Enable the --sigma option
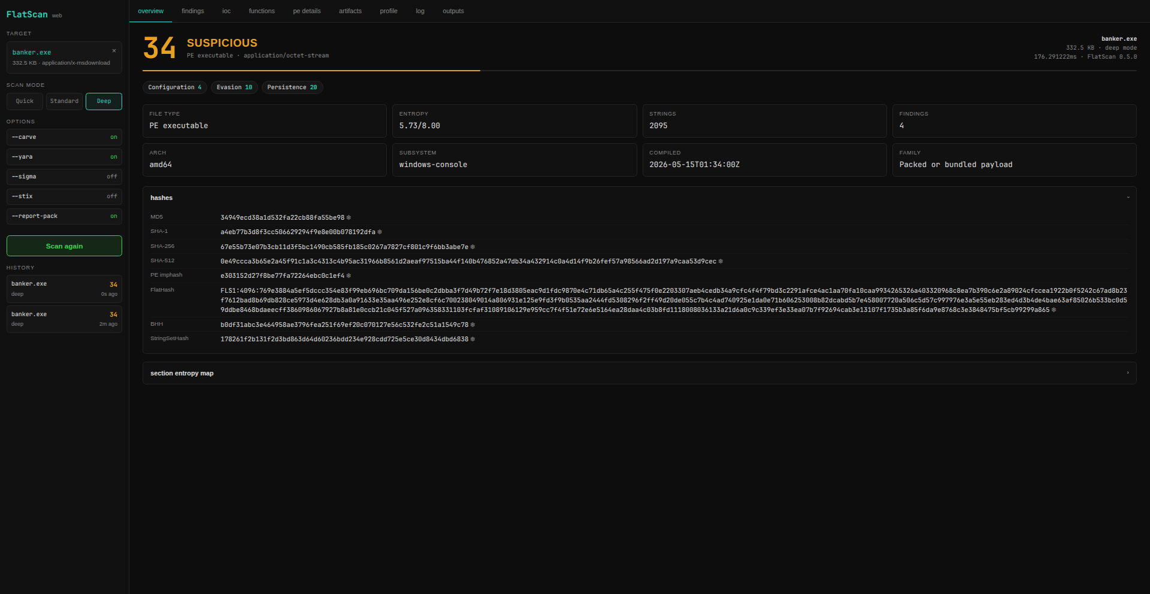 coord(64,177)
